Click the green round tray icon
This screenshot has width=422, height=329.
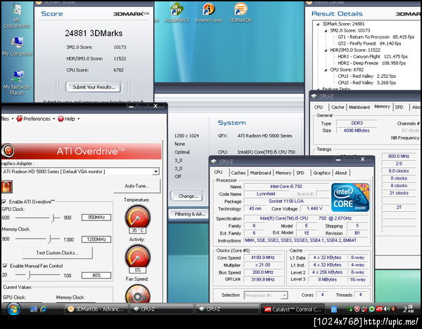coord(371,309)
